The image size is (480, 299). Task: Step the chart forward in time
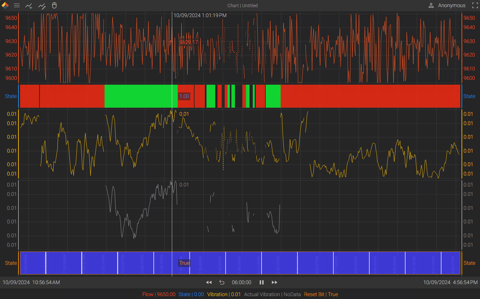pyautogui.click(x=274, y=282)
